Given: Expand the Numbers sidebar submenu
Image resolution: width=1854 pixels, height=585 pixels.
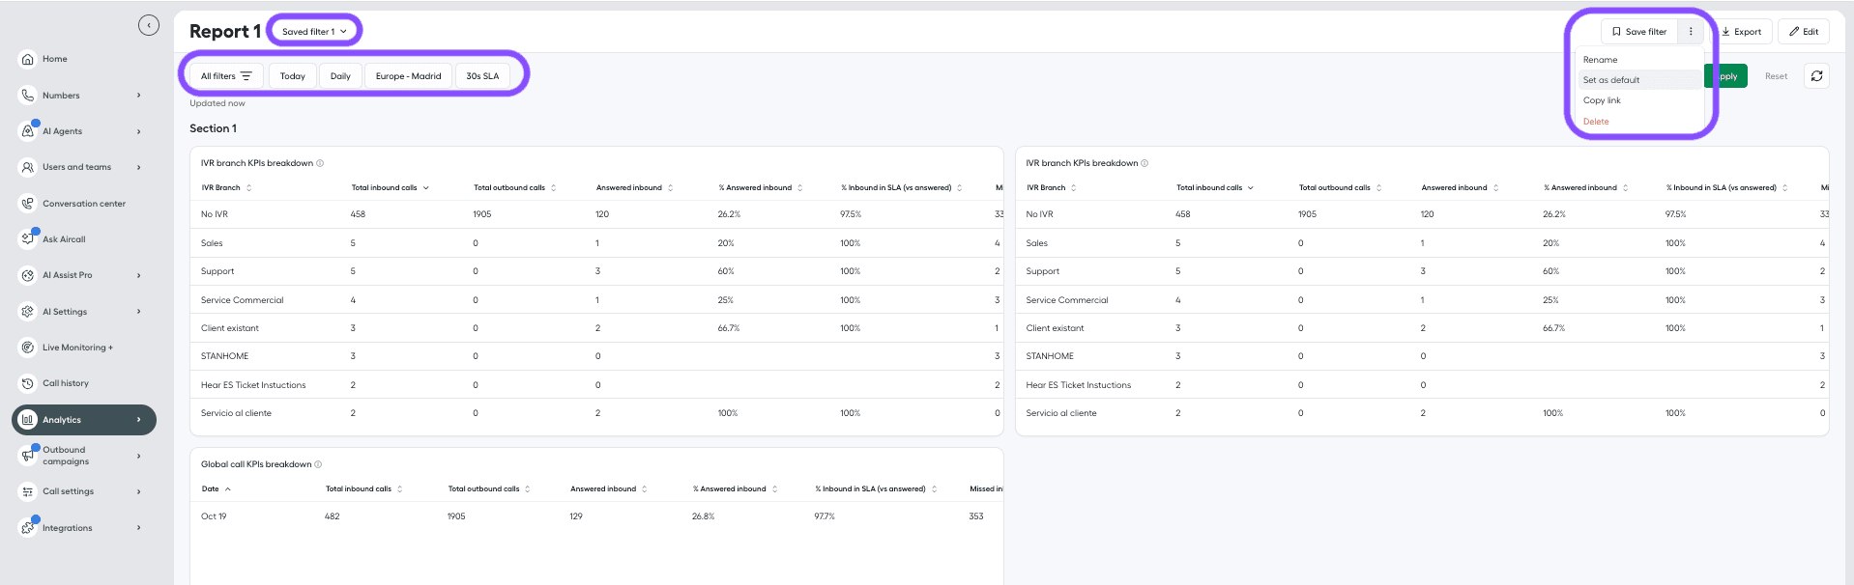Looking at the screenshot, I should 138,96.
